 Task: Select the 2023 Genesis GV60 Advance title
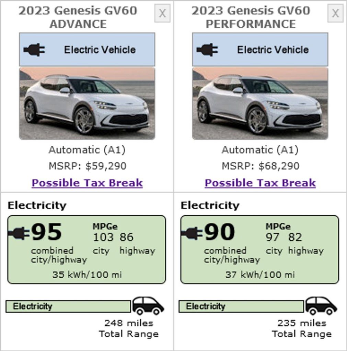click(78, 17)
